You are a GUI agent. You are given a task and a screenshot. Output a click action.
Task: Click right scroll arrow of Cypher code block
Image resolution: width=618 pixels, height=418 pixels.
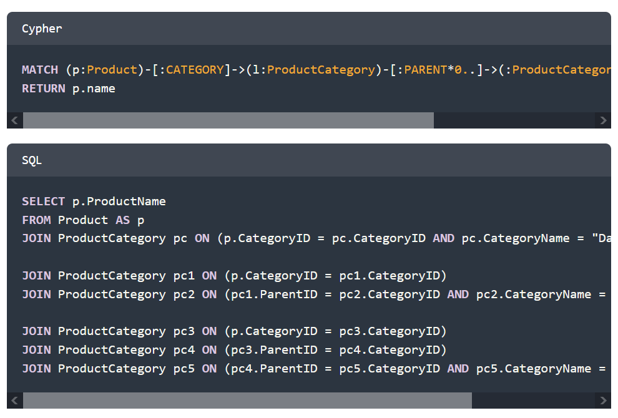[x=603, y=120]
